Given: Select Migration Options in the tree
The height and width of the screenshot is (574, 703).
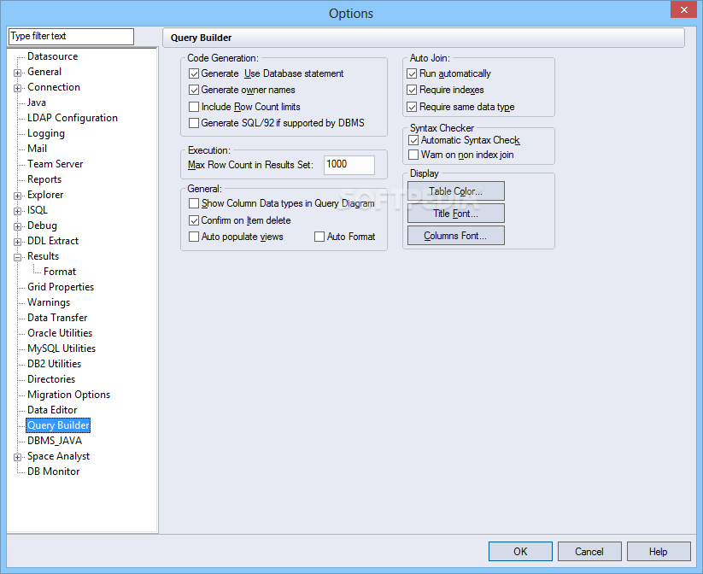Looking at the screenshot, I should tap(68, 395).
